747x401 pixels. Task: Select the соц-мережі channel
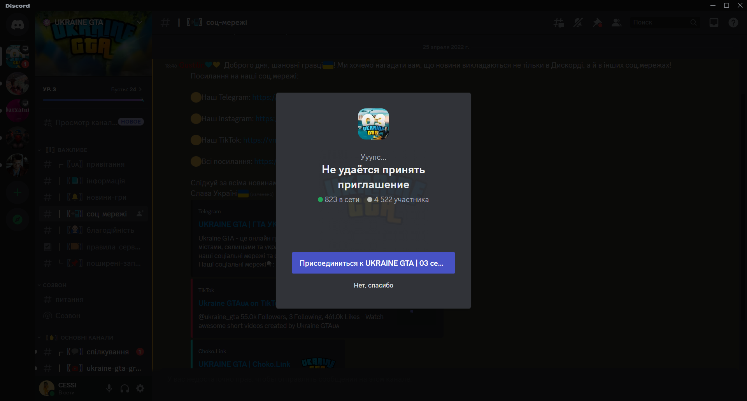[x=93, y=214]
